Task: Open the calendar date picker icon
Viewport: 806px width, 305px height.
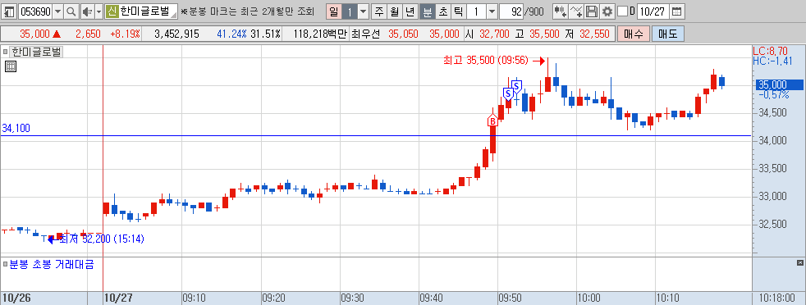Action: [677, 11]
